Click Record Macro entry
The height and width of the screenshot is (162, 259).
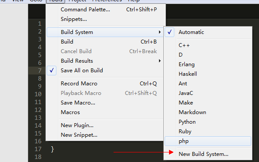tap(105, 84)
